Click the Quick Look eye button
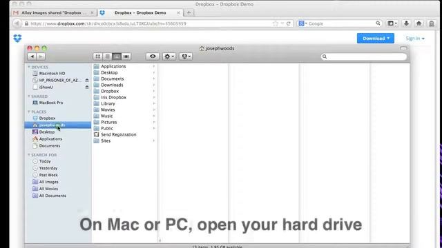The width and height of the screenshot is (442, 248). [x=153, y=56]
